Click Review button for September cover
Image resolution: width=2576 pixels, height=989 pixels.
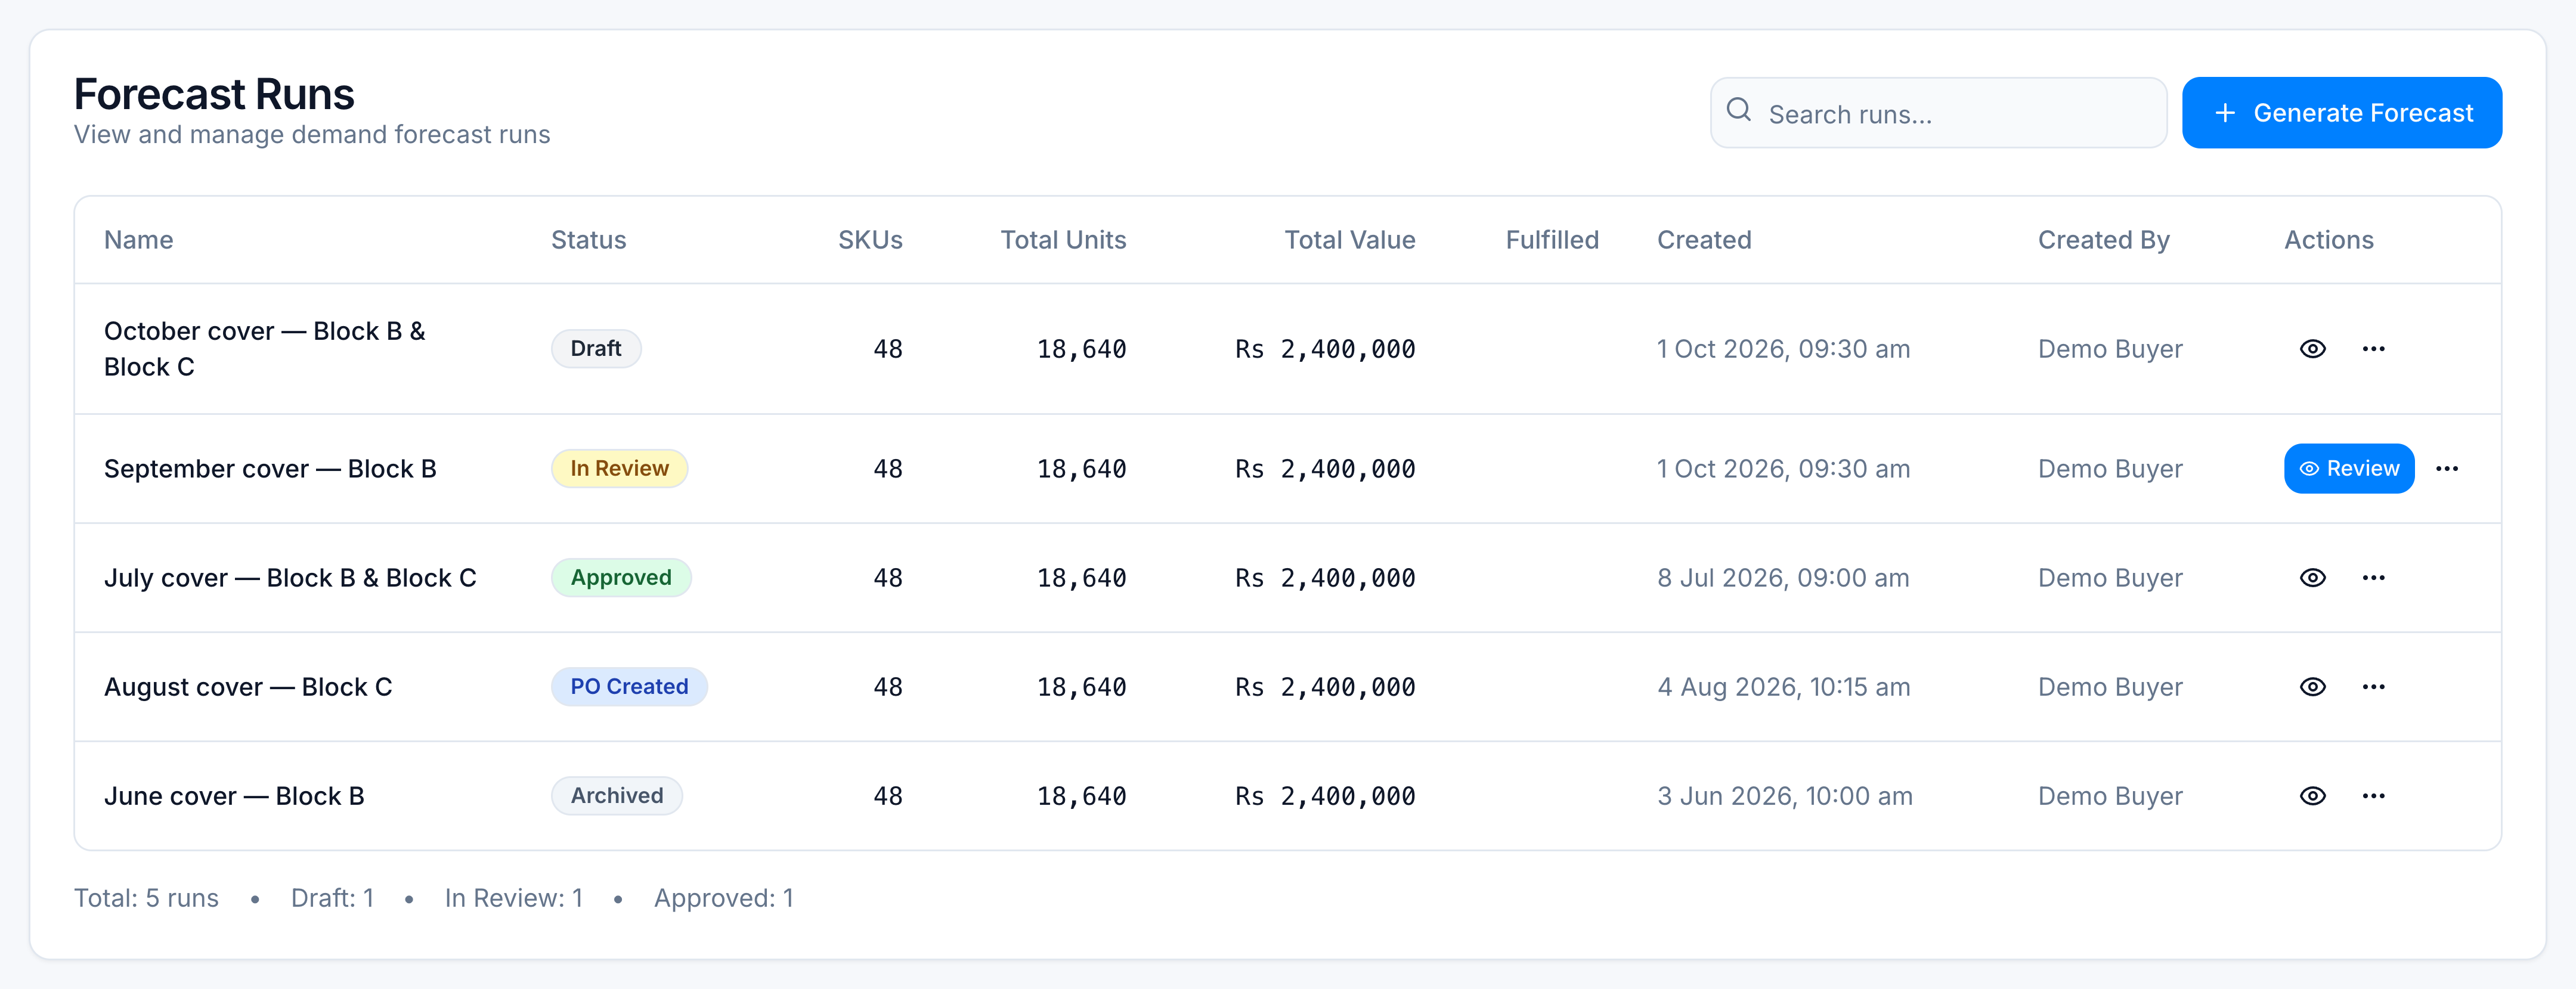click(2349, 469)
